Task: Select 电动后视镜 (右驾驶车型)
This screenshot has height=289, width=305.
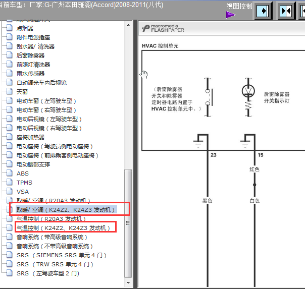Action: click(x=49, y=128)
